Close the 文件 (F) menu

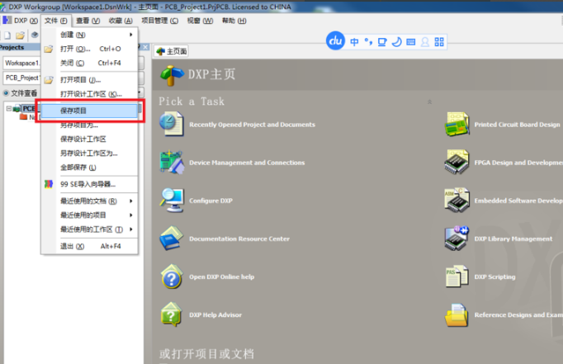(x=56, y=21)
